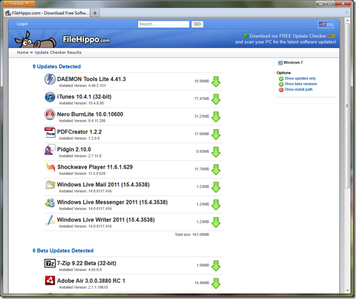Click the Adobe Air red icon
The image size is (356, 299).
pos(50,280)
